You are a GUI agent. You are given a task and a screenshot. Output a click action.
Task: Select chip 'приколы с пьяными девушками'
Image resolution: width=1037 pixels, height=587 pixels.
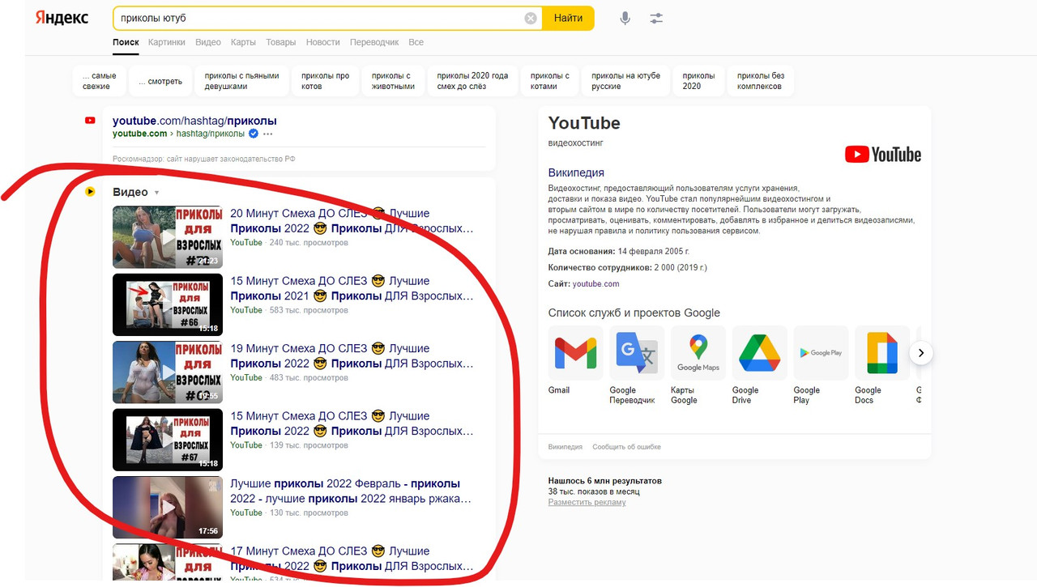241,81
